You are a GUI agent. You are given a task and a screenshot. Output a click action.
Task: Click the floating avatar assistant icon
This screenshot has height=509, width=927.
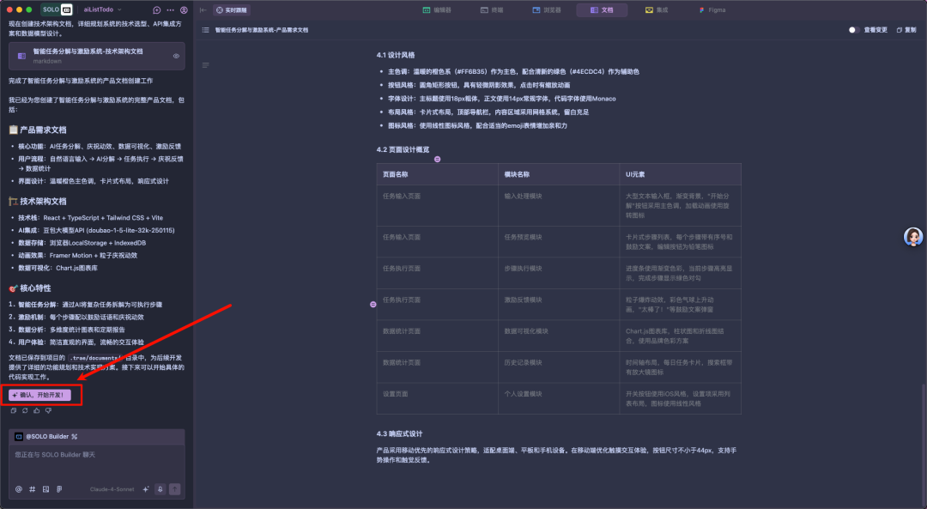click(x=913, y=236)
